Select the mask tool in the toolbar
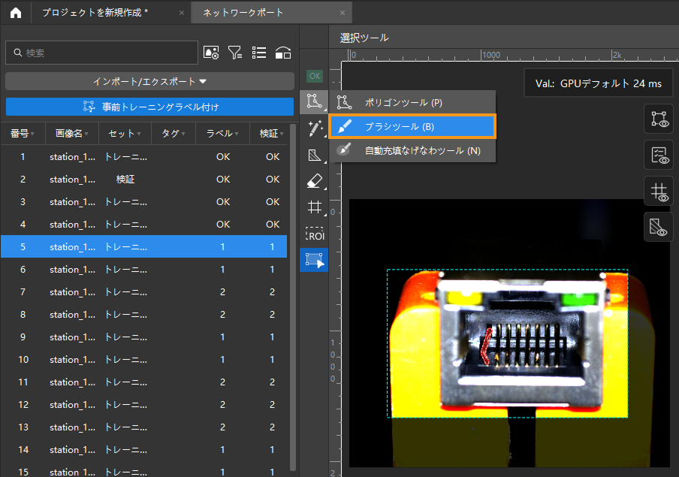679x477 pixels. (x=315, y=155)
